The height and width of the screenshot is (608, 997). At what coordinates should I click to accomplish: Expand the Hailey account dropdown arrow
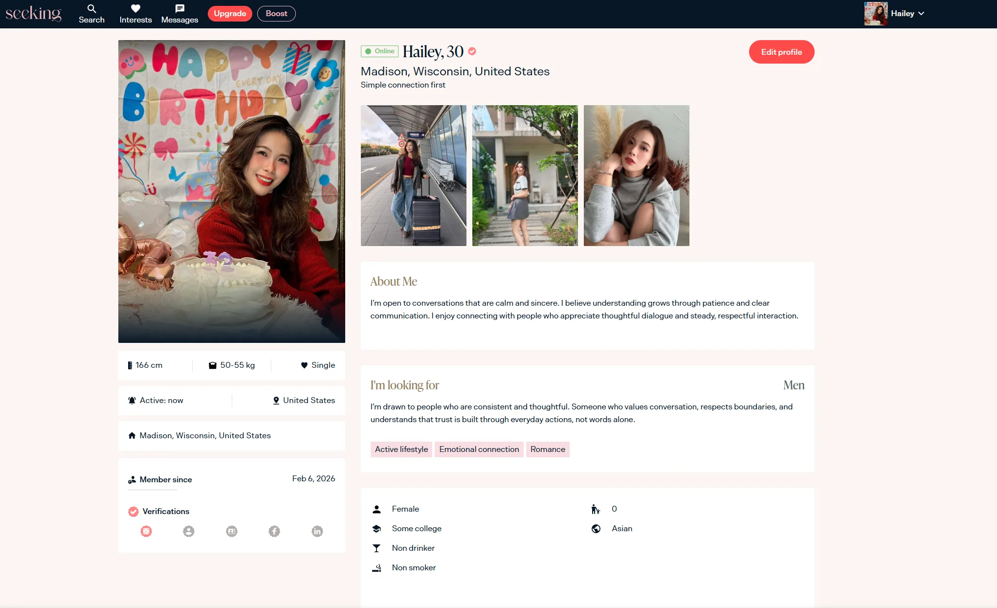click(921, 14)
